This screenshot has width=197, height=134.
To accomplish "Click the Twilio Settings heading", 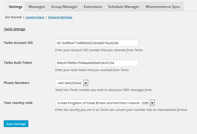I will point(14,29).
